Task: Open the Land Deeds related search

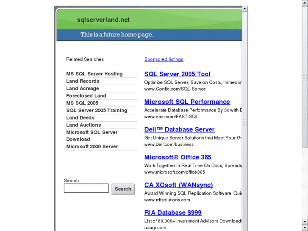Action: (80, 117)
